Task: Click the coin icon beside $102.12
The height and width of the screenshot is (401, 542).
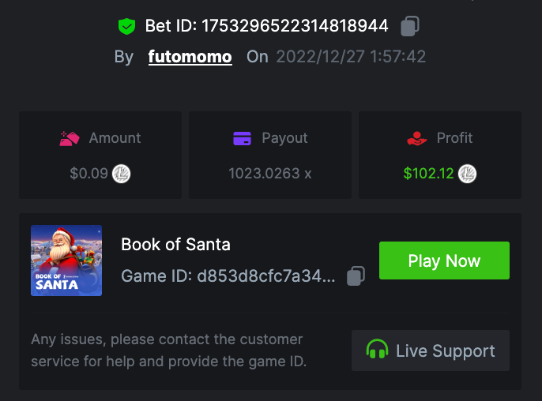Action: tap(468, 173)
